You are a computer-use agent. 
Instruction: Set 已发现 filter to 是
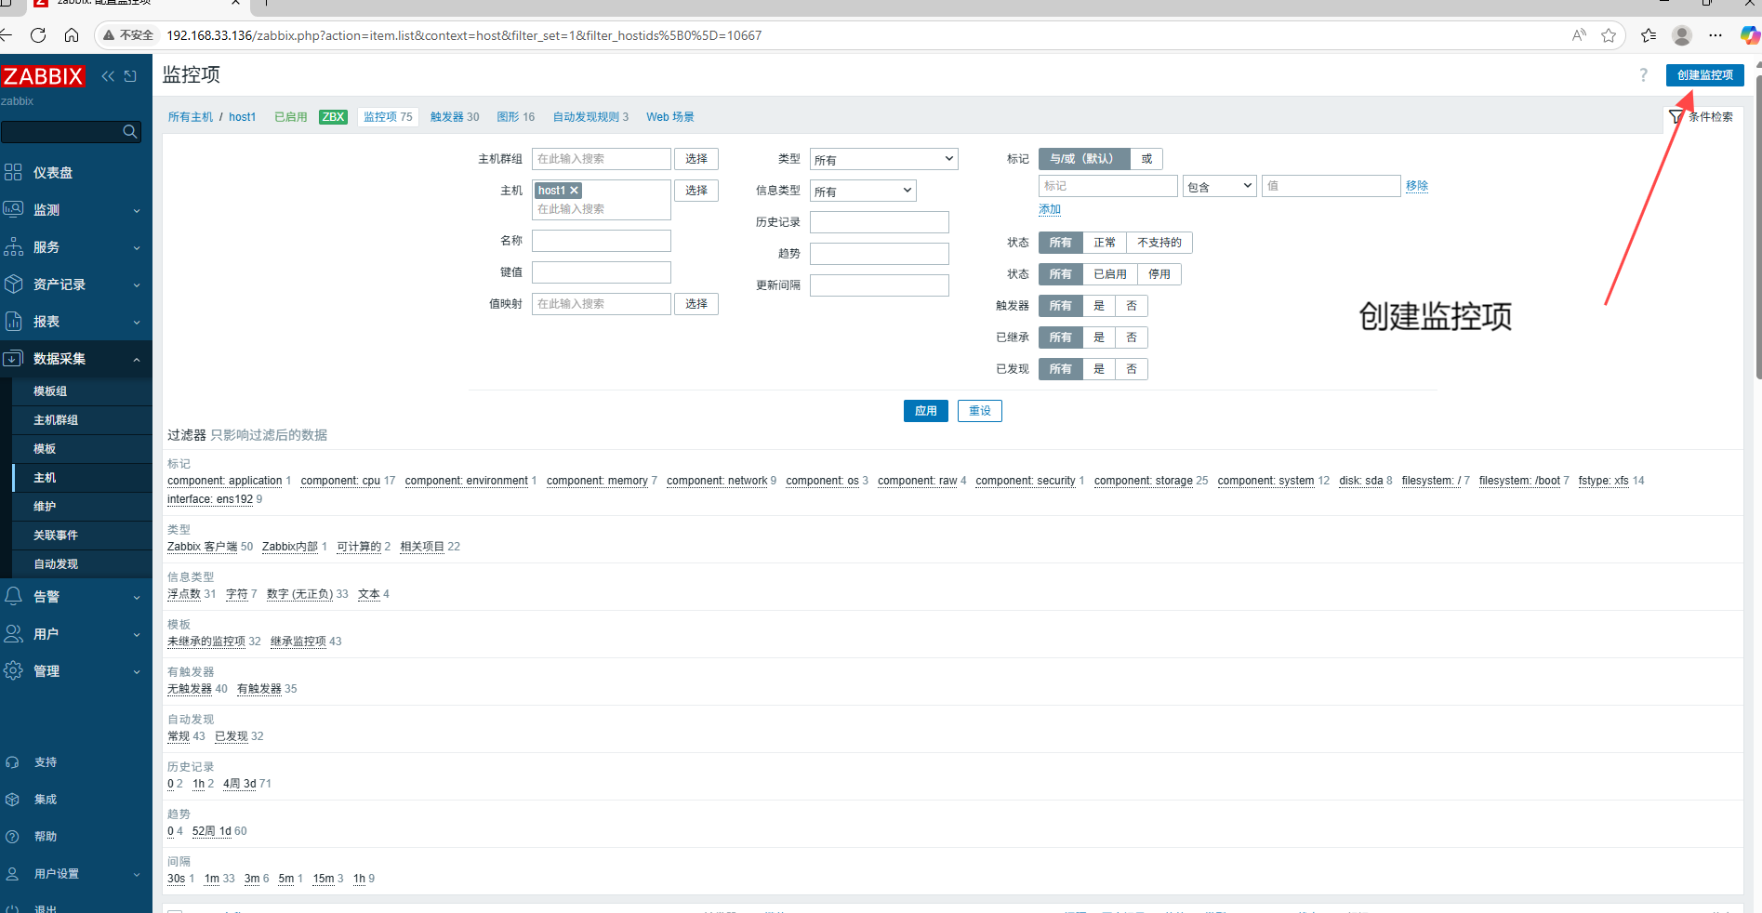coord(1099,369)
